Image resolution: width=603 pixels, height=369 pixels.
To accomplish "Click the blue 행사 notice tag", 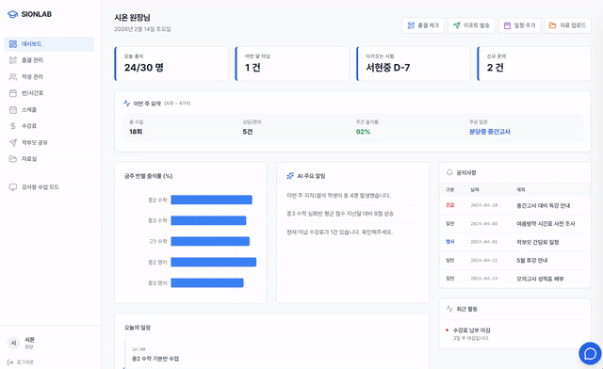I will pyautogui.click(x=450, y=242).
